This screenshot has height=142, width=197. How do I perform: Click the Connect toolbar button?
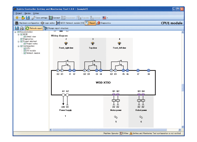point(54,18)
